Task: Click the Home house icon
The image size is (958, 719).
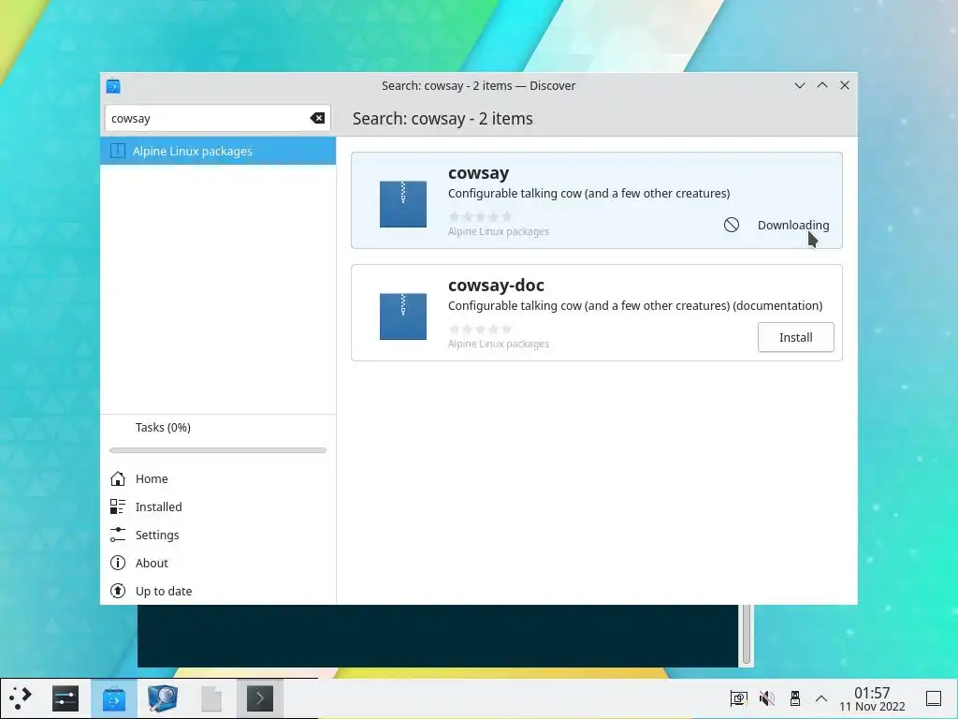Action: [118, 478]
